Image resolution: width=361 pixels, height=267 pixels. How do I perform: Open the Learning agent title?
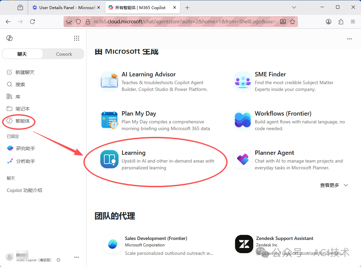(x=133, y=153)
